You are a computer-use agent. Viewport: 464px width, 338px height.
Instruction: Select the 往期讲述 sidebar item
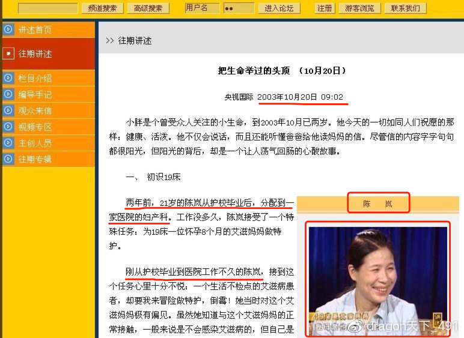point(49,54)
